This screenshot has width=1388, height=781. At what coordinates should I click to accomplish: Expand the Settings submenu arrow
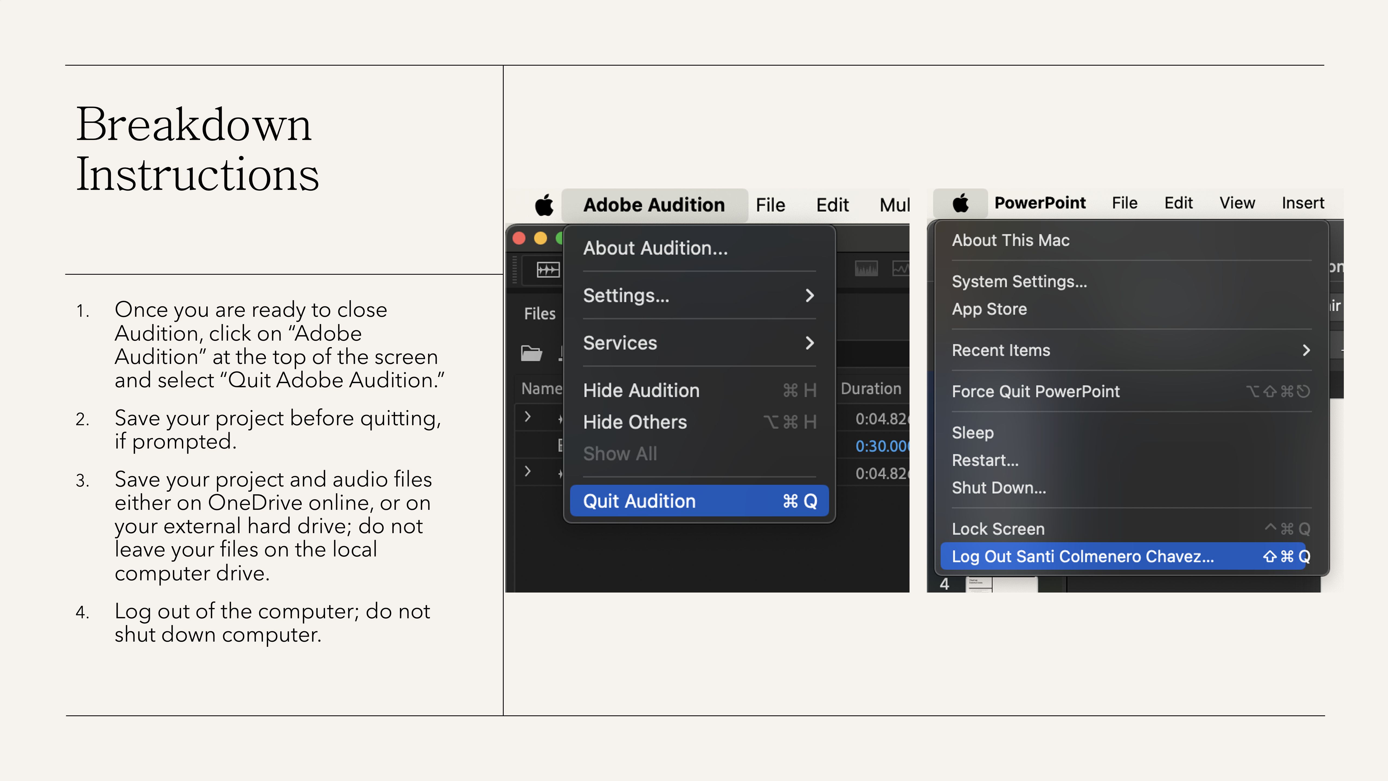point(809,295)
